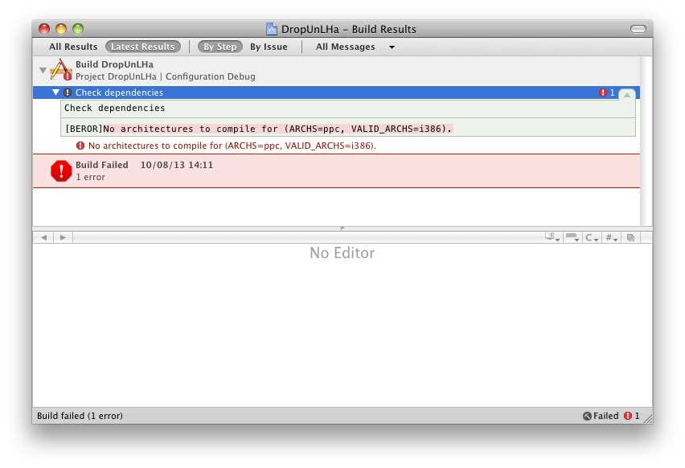The height and width of the screenshot is (468, 685).
Task: Click the empty file history popup
Action: [308, 237]
